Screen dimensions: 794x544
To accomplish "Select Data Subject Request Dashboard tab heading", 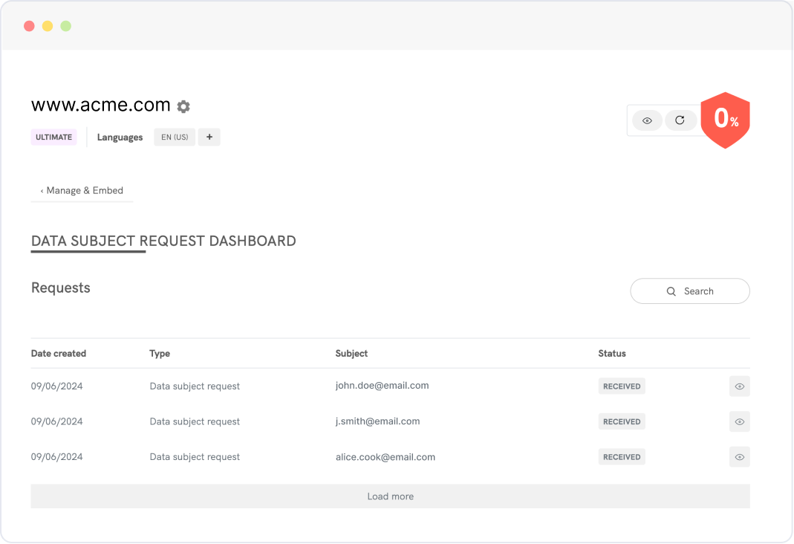I will (163, 242).
